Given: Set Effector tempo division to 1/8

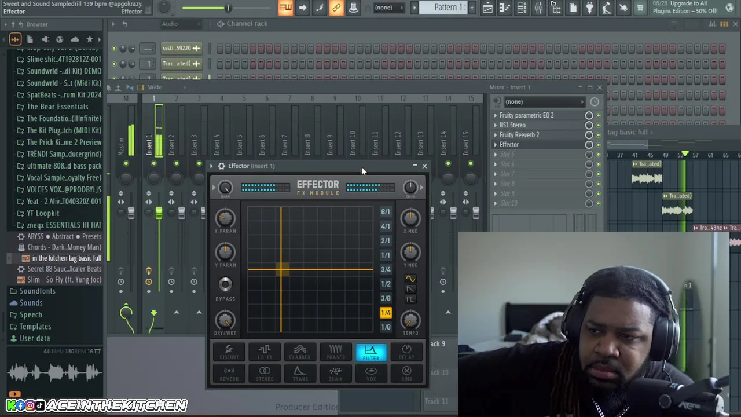Looking at the screenshot, I should click(x=386, y=327).
